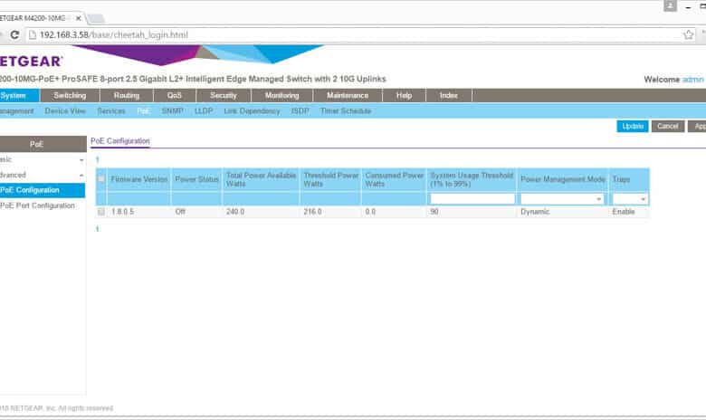Select PoE Configuration in the sidebar
The width and height of the screenshot is (706, 420).
coord(43,190)
